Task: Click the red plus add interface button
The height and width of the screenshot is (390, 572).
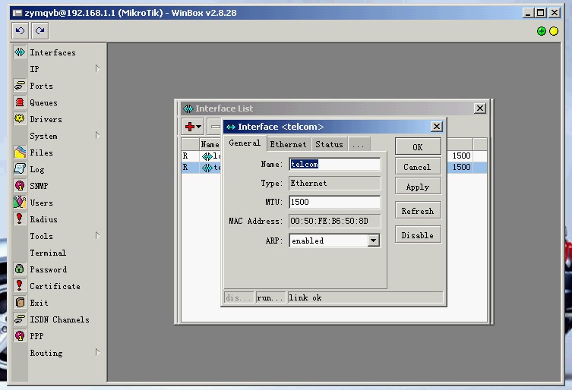Action: pos(193,127)
